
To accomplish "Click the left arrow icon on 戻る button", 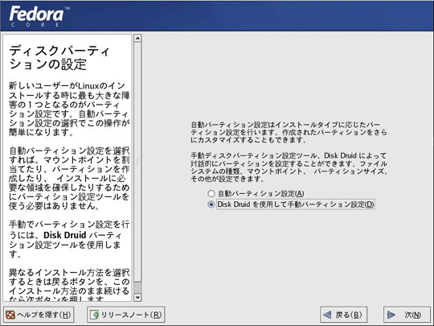I will 328,315.
